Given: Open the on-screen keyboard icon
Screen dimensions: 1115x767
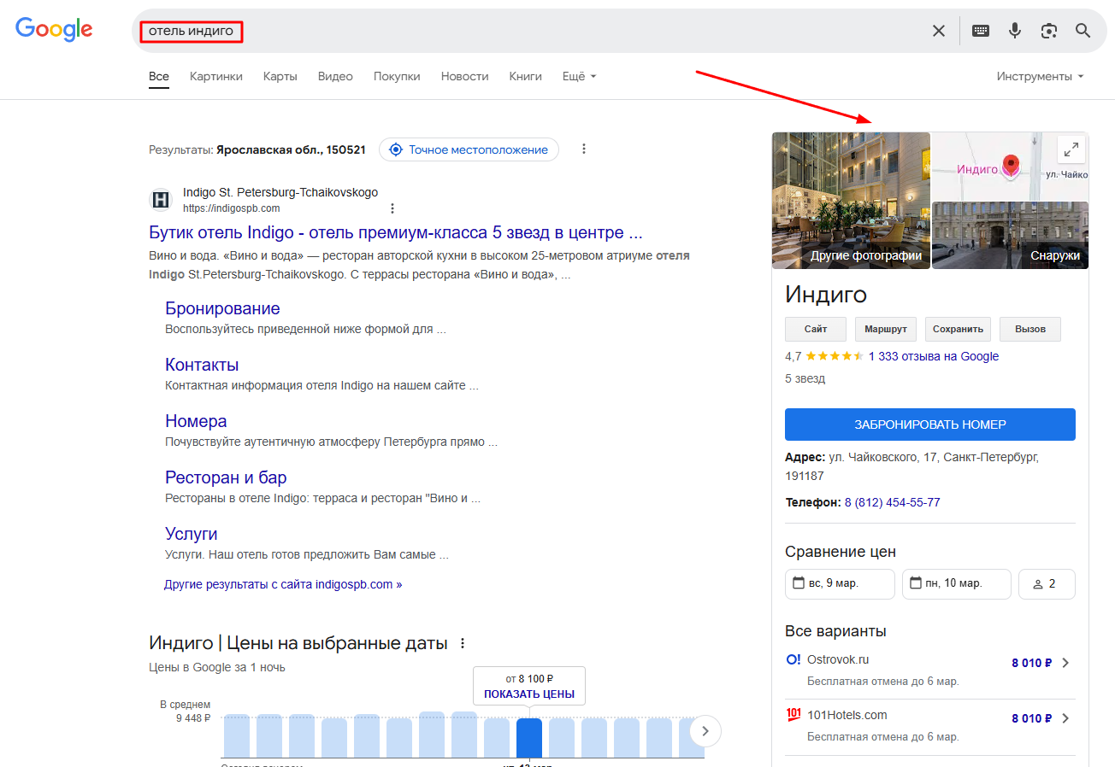Looking at the screenshot, I should 981,30.
